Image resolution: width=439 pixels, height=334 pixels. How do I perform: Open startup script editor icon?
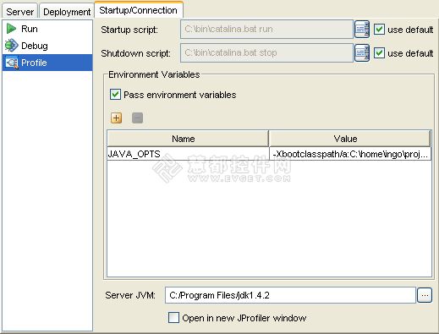[362, 29]
